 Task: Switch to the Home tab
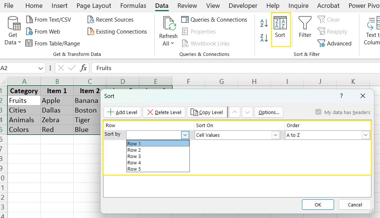click(34, 6)
